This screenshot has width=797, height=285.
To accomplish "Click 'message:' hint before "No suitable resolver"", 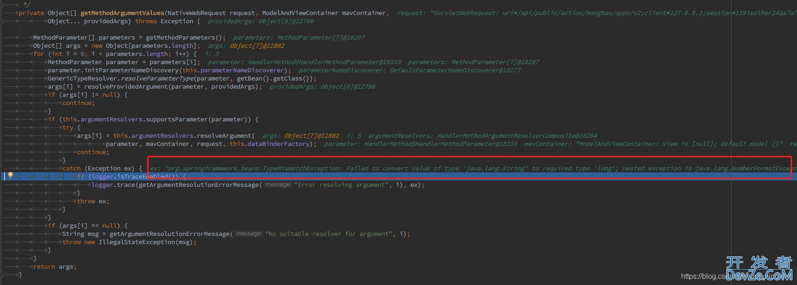I will click(x=249, y=234).
